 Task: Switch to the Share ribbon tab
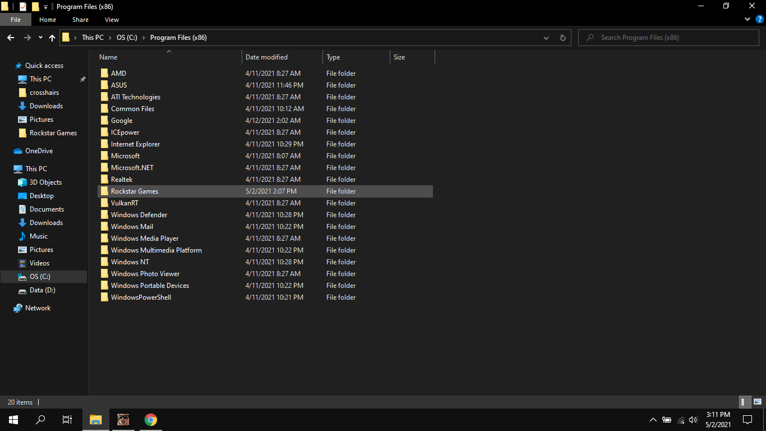[80, 20]
